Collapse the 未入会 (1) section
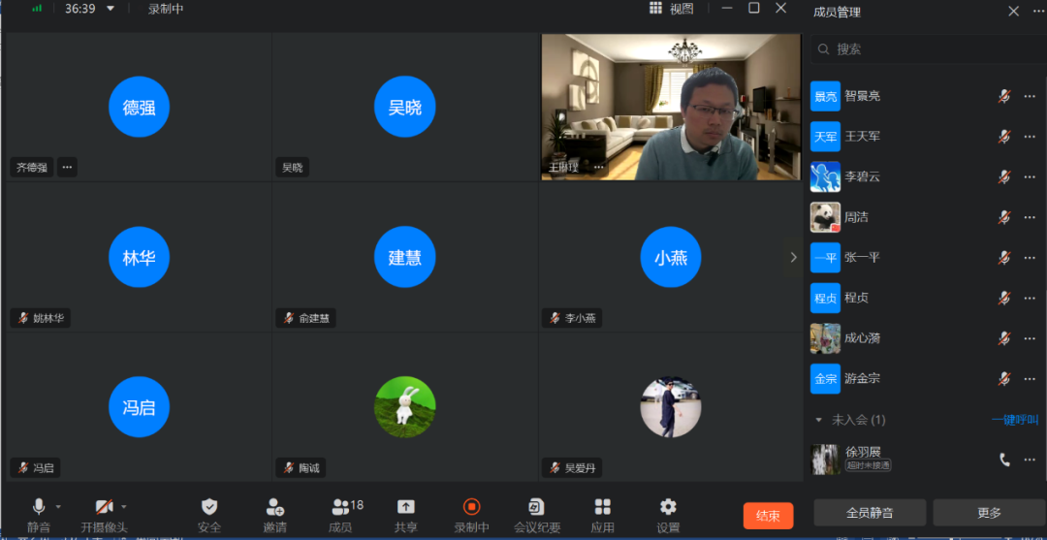1047x540 pixels. click(819, 420)
